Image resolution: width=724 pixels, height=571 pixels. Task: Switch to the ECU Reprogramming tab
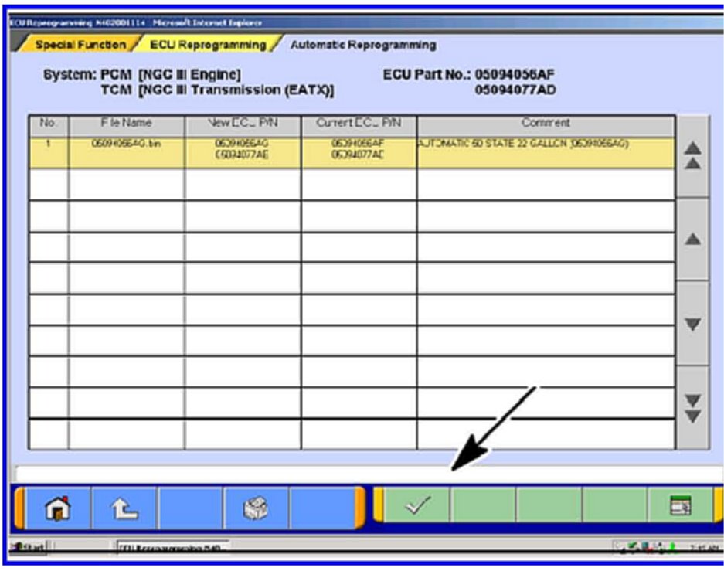click(207, 45)
